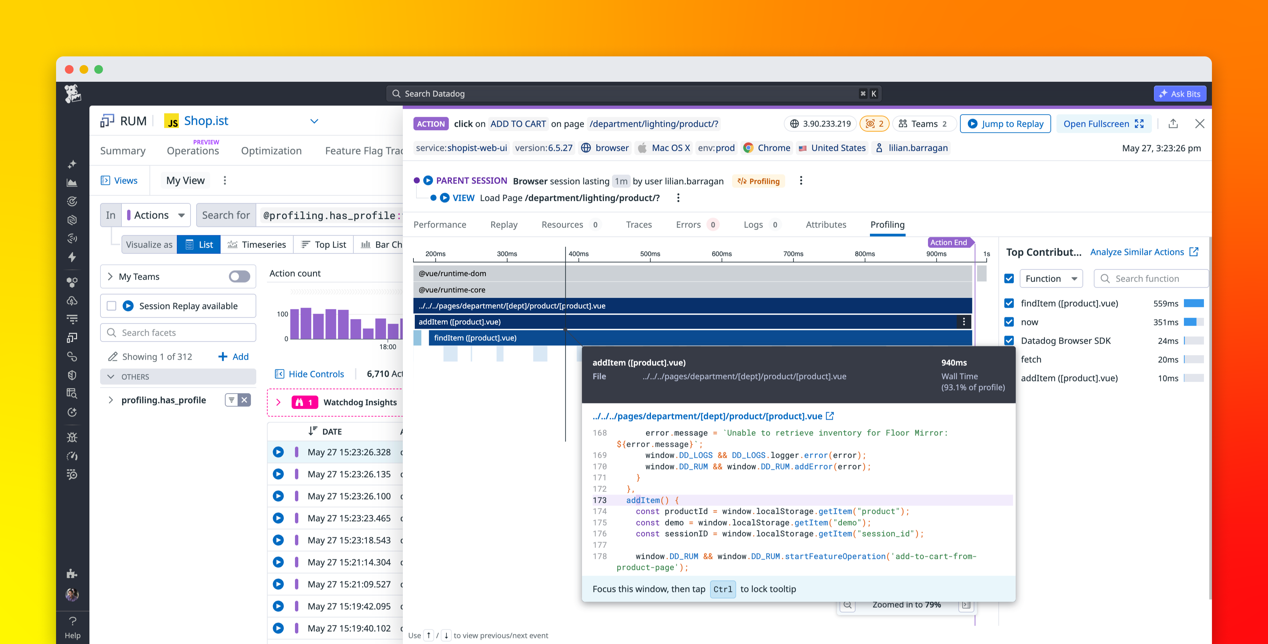Switch visualization to Timeseries
Viewport: 1268px width, 644px height.
(x=257, y=245)
